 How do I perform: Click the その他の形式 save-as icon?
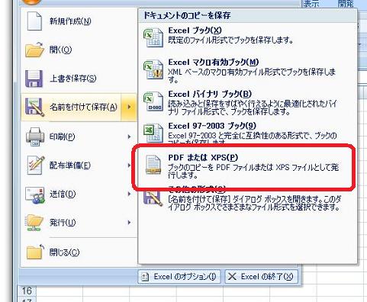coord(153,199)
